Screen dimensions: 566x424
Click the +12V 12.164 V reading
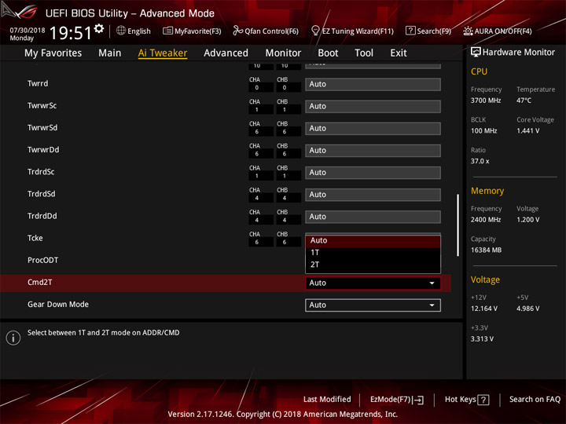[484, 309]
